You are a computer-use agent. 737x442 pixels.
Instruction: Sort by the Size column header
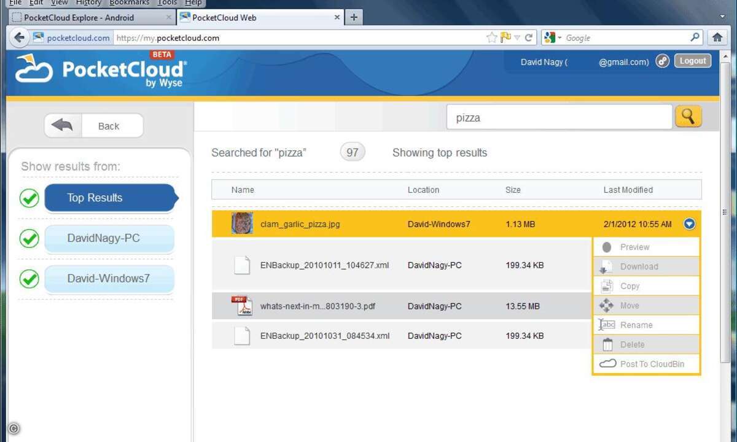point(513,190)
